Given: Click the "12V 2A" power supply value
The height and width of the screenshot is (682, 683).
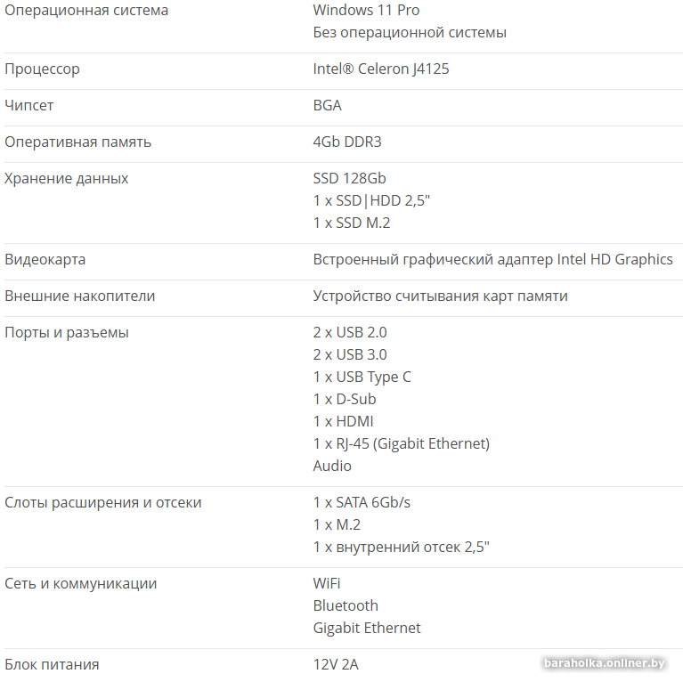Looking at the screenshot, I should (336, 665).
